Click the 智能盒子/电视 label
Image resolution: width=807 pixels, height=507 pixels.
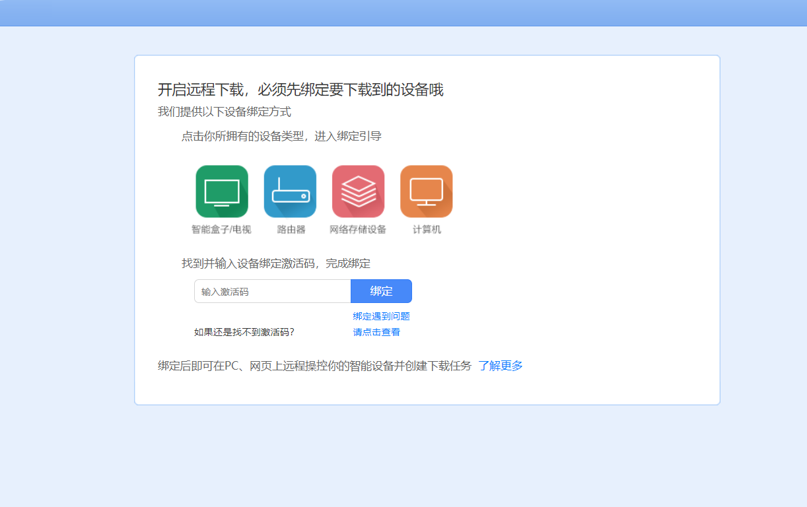pyautogui.click(x=221, y=230)
